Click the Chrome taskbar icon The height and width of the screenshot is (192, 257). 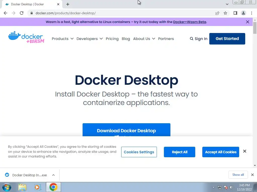[x=53, y=187]
